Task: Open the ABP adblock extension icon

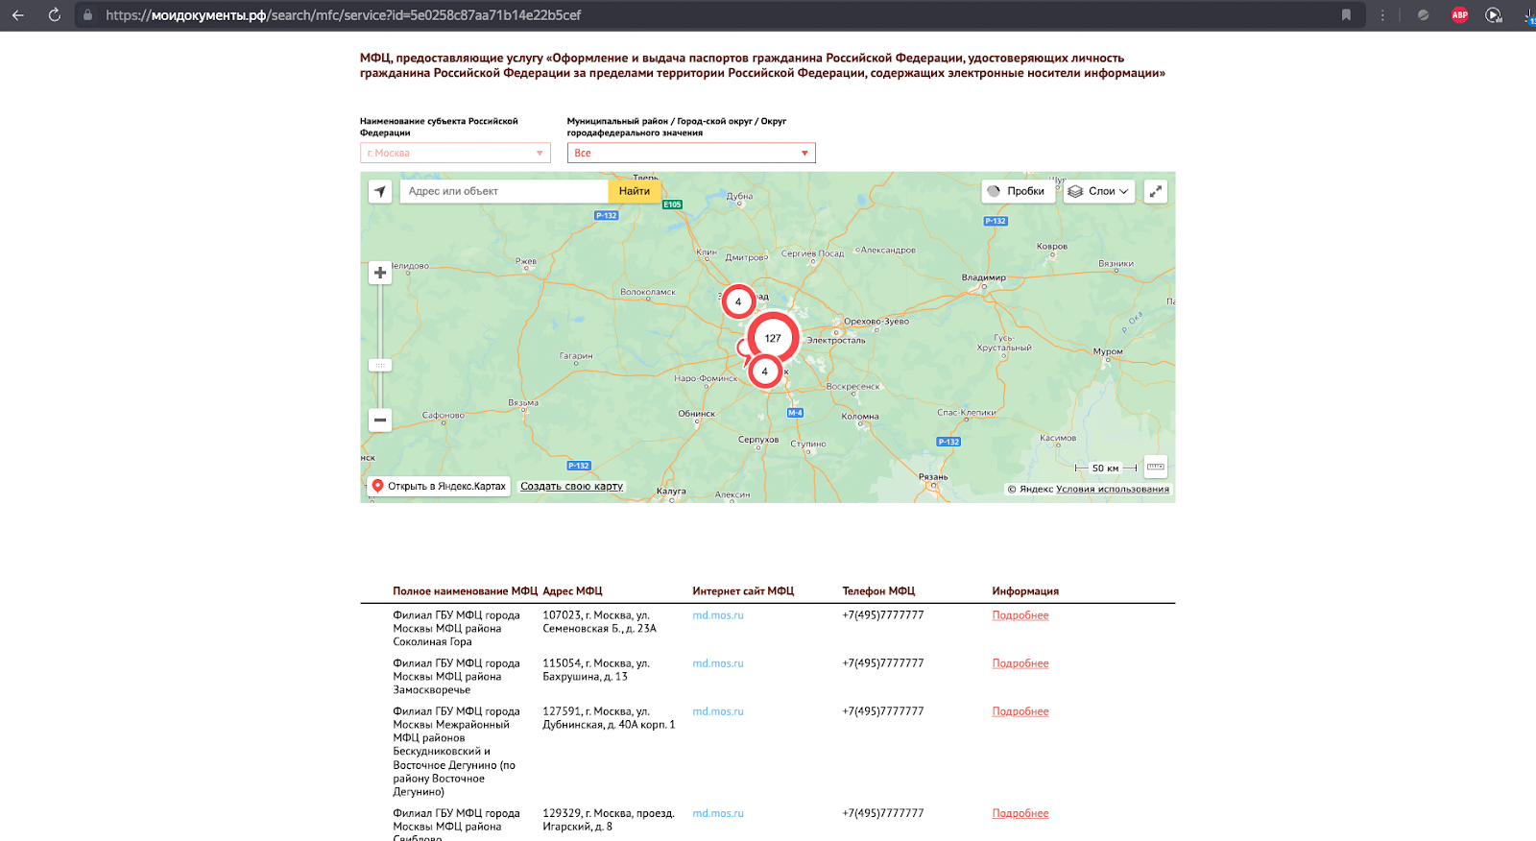Action: (x=1459, y=15)
